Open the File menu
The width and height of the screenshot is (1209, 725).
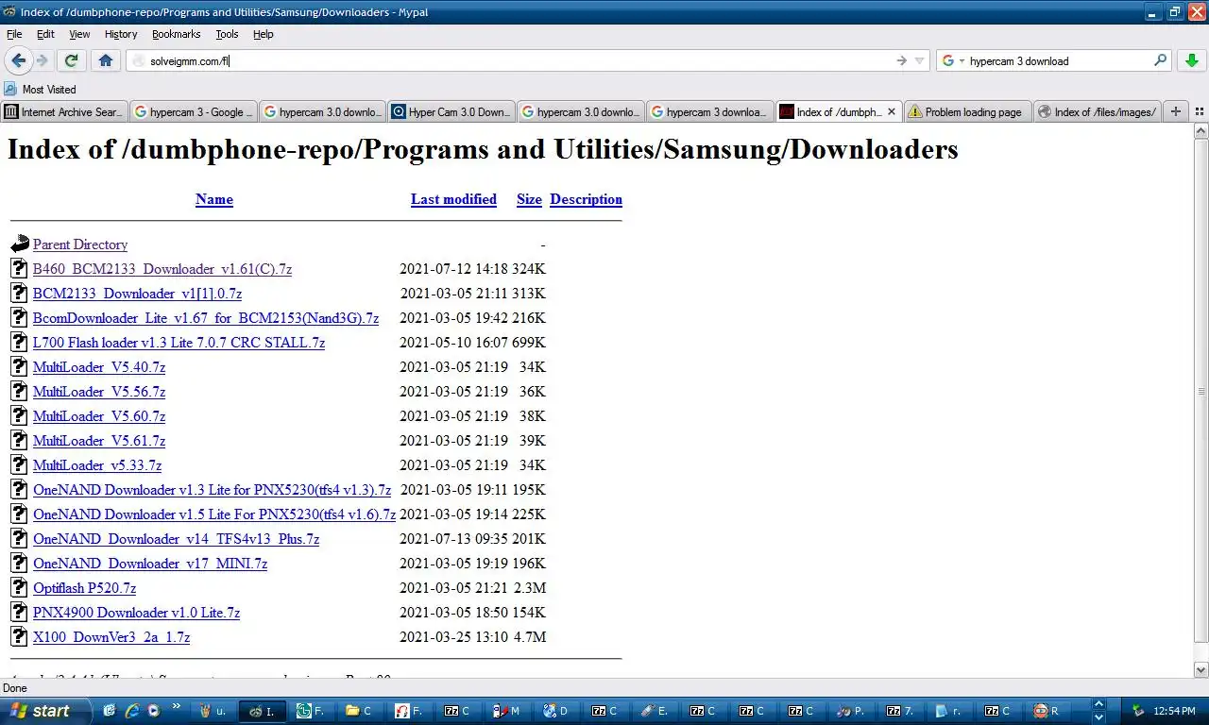pos(14,34)
